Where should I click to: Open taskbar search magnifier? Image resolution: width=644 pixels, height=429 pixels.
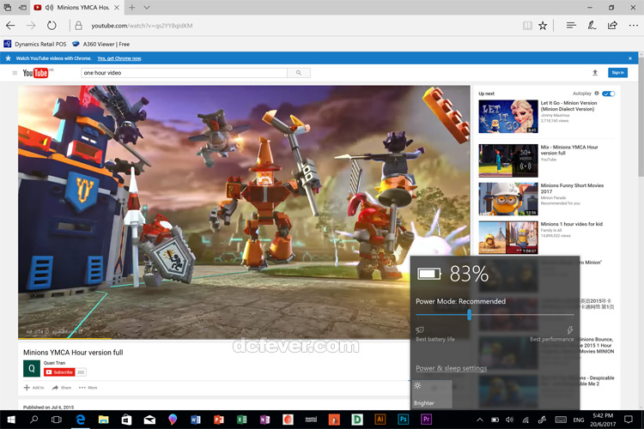pyautogui.click(x=33, y=420)
